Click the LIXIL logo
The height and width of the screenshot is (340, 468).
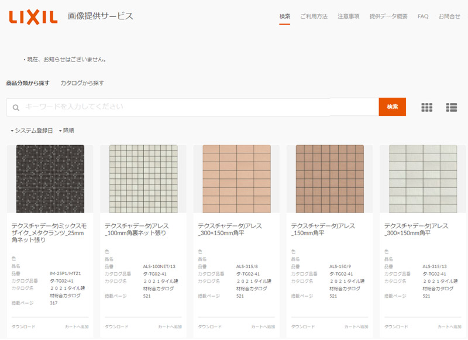[x=33, y=18]
